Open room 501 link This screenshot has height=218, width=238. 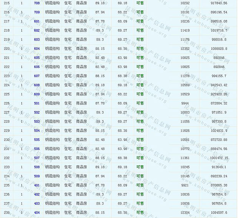pyautogui.click(x=37, y=103)
